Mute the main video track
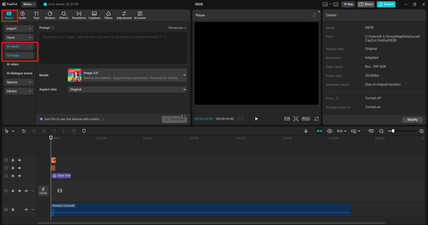This screenshot has height=225, width=428. pyautogui.click(x=26, y=191)
